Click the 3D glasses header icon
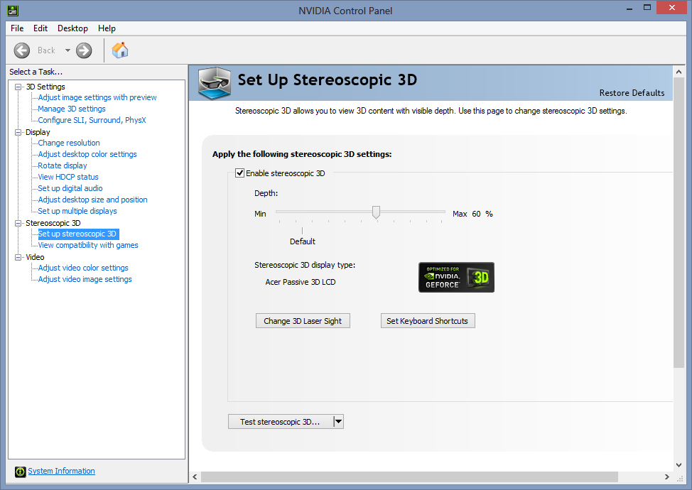 pyautogui.click(x=215, y=82)
